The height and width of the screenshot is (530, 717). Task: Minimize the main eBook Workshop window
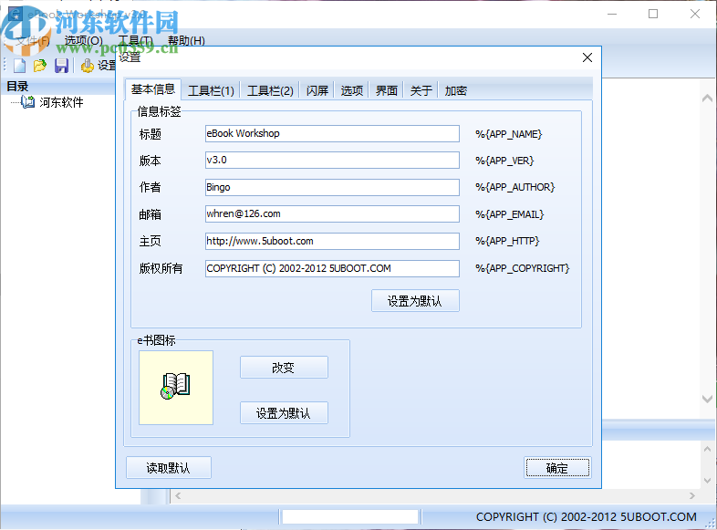612,15
